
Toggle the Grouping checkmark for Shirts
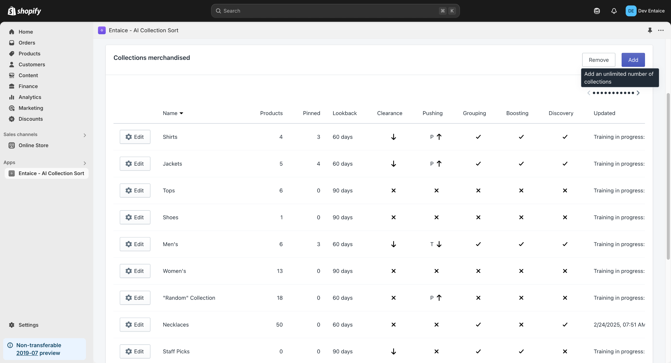point(478,137)
